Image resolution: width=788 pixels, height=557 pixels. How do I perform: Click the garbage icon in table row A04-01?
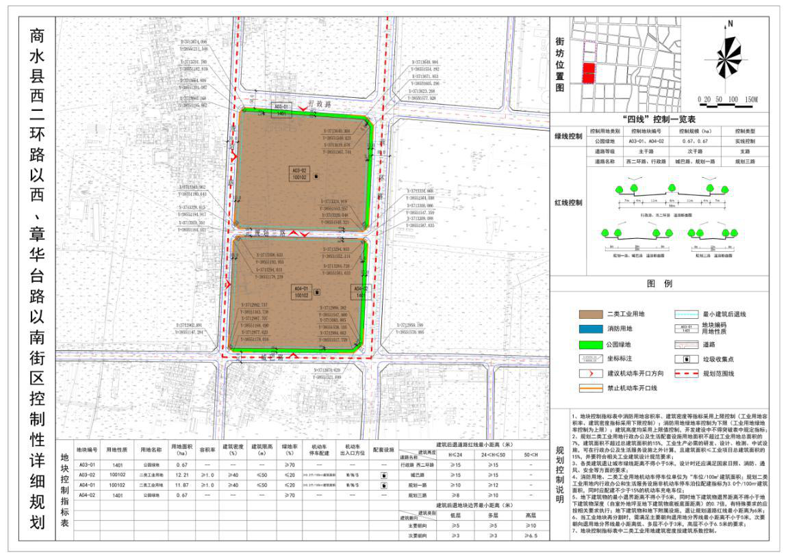(x=384, y=485)
